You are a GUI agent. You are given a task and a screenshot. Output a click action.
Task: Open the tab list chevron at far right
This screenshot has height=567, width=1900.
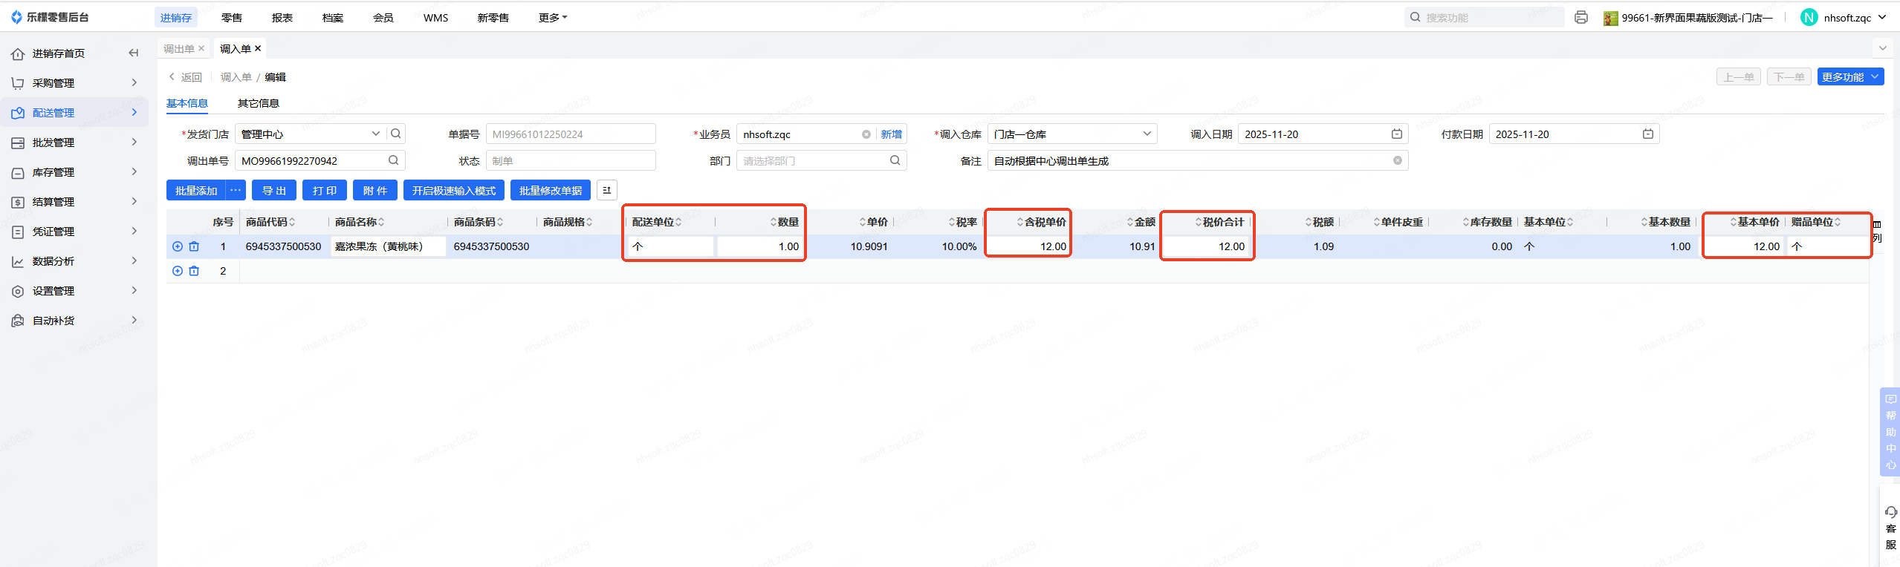click(1882, 48)
